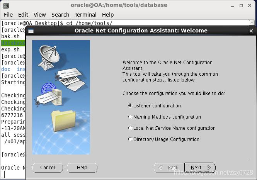Click the terminal application icon in title bar

(6, 5)
